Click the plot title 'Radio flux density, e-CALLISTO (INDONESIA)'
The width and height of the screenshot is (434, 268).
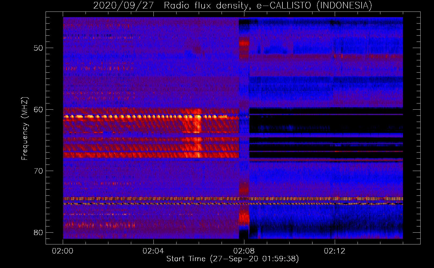click(x=268, y=6)
